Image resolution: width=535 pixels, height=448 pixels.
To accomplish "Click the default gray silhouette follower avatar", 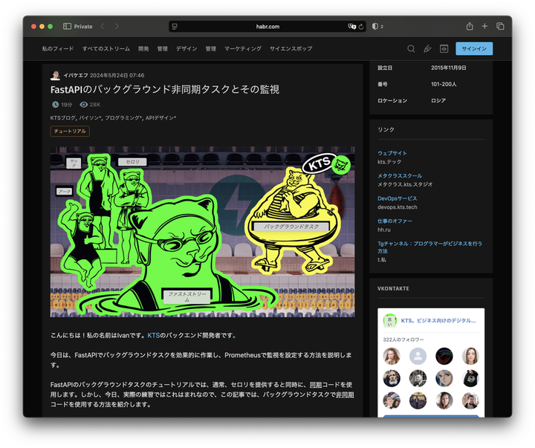I will [x=418, y=356].
